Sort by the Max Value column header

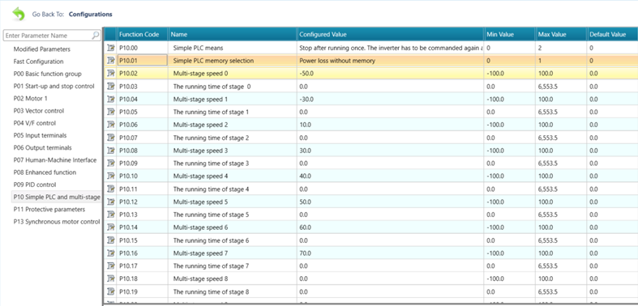561,35
